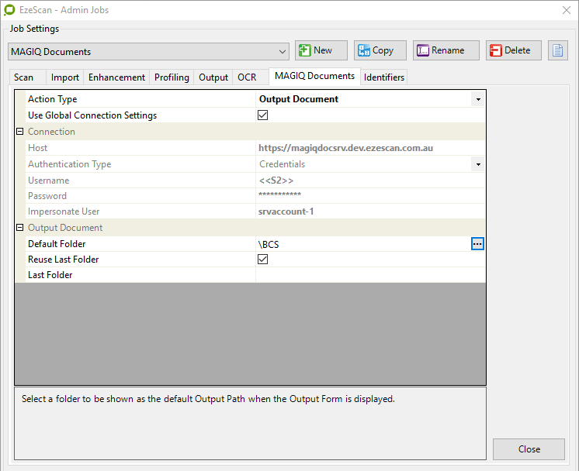The height and width of the screenshot is (471, 579).
Task: Click the Default Folder path field
Action: click(362, 244)
